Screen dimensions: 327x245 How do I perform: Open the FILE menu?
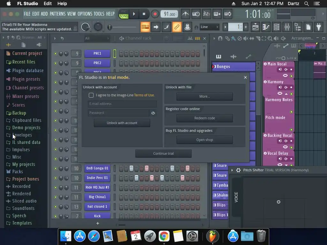(x=27, y=14)
